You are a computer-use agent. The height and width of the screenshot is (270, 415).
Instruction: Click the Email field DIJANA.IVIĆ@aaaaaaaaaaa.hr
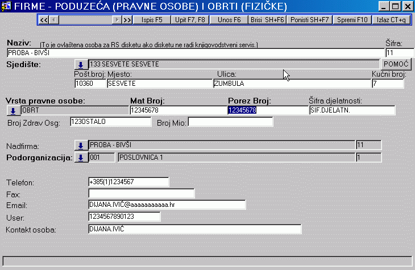(167, 205)
